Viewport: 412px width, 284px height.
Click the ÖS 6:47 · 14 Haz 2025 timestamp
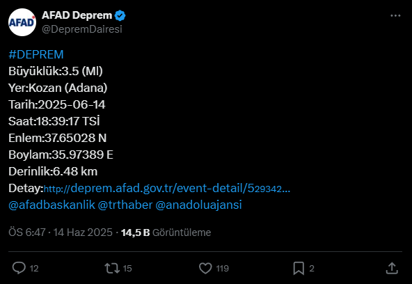coord(61,232)
